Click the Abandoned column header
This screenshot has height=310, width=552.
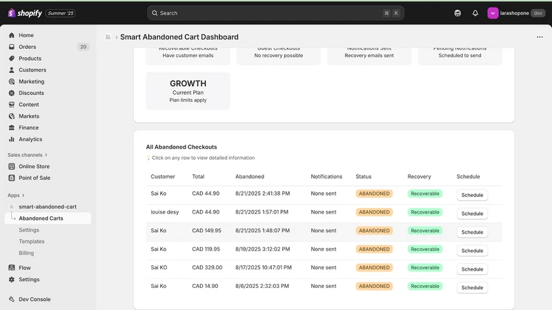[x=250, y=176]
